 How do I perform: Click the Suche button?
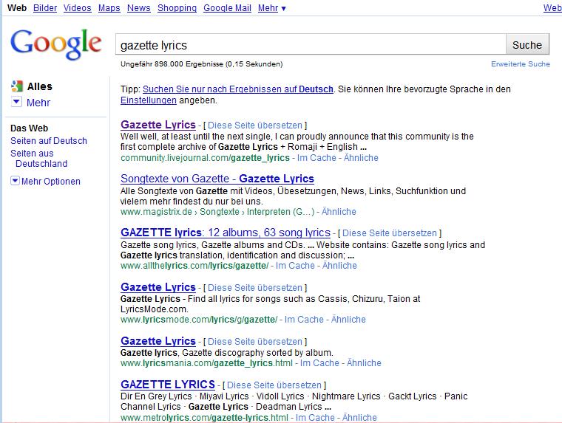coord(527,45)
